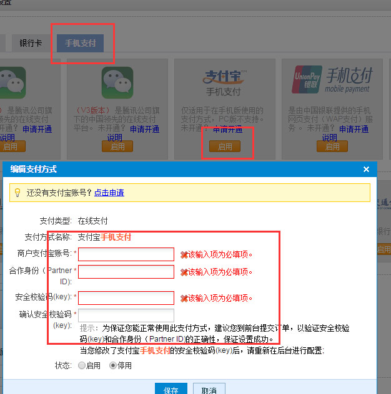Click the 保存 button
The image size is (391, 394).
(x=171, y=388)
